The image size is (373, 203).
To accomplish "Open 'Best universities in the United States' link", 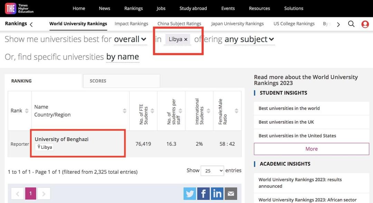I will [312, 136].
